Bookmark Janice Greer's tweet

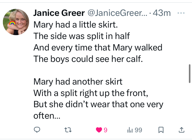point(161,130)
